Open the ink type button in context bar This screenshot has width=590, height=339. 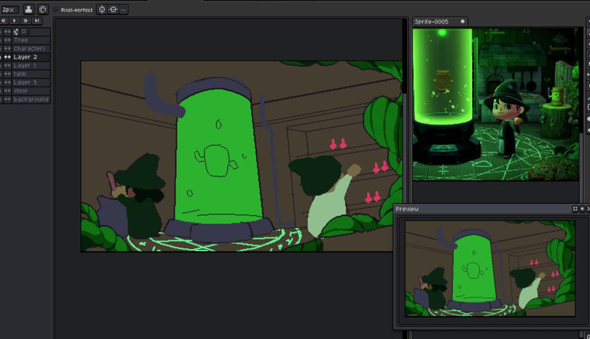(x=28, y=9)
